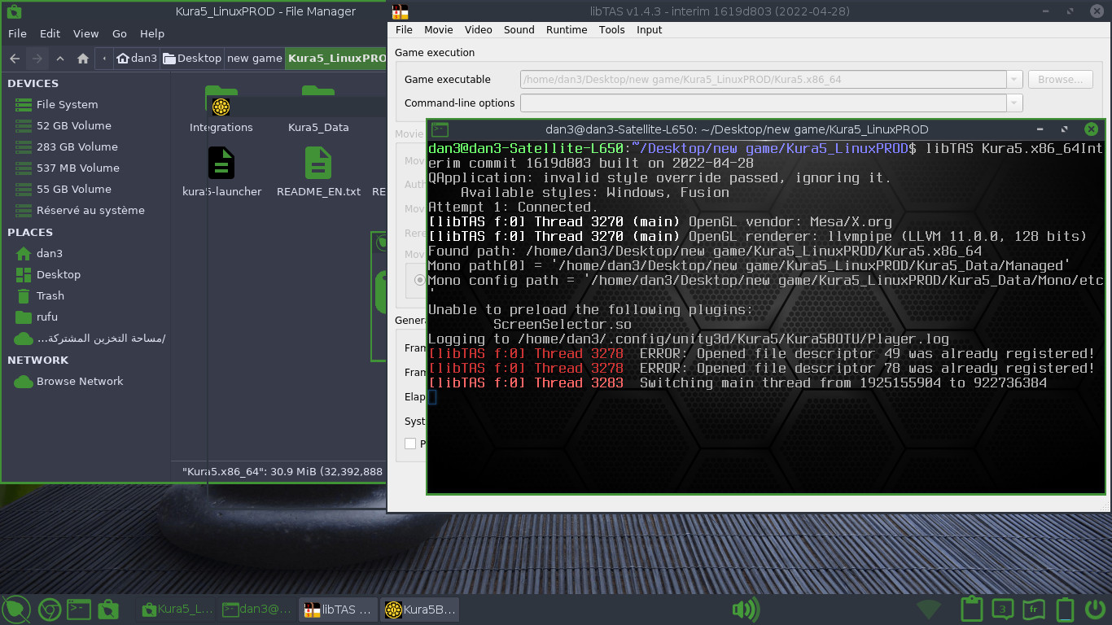Open libTAS Input menu
Screen dimensions: 1112x625
(650, 29)
